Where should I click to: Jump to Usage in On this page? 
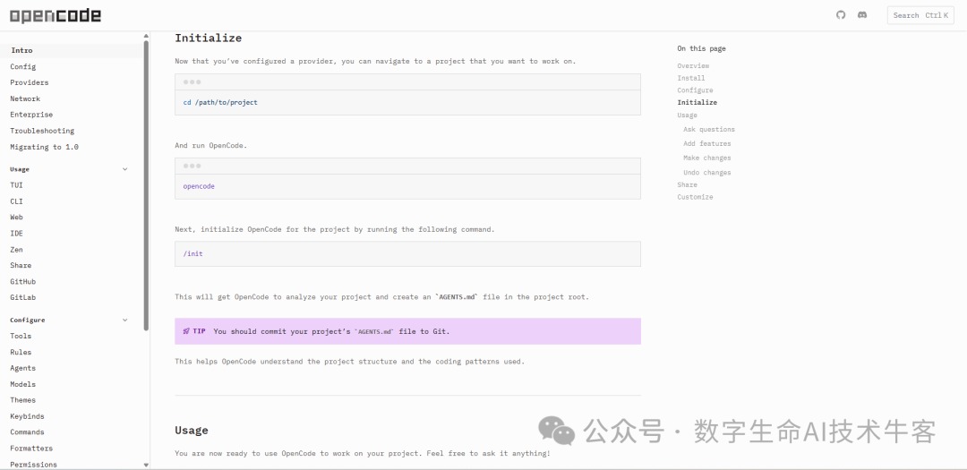pyautogui.click(x=687, y=115)
